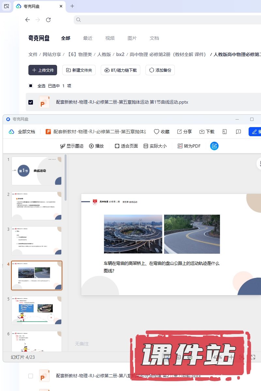Share the presentation using 分享

pos(184,132)
